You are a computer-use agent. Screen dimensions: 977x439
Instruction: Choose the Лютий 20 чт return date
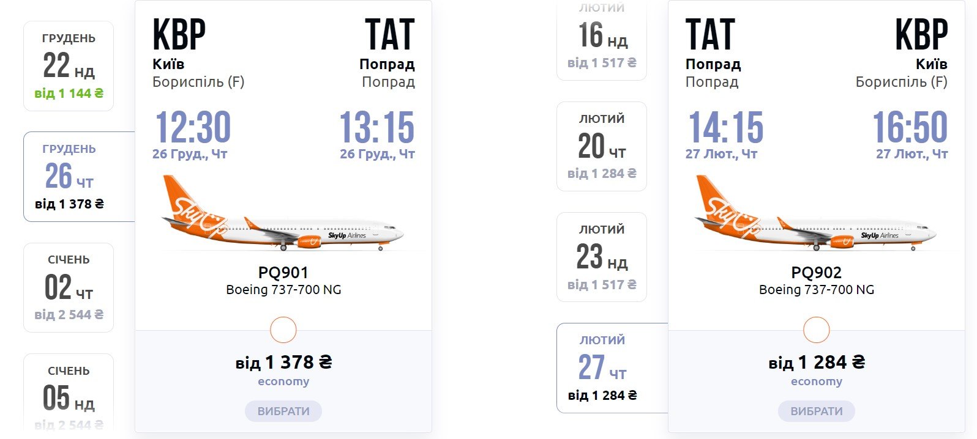602,146
